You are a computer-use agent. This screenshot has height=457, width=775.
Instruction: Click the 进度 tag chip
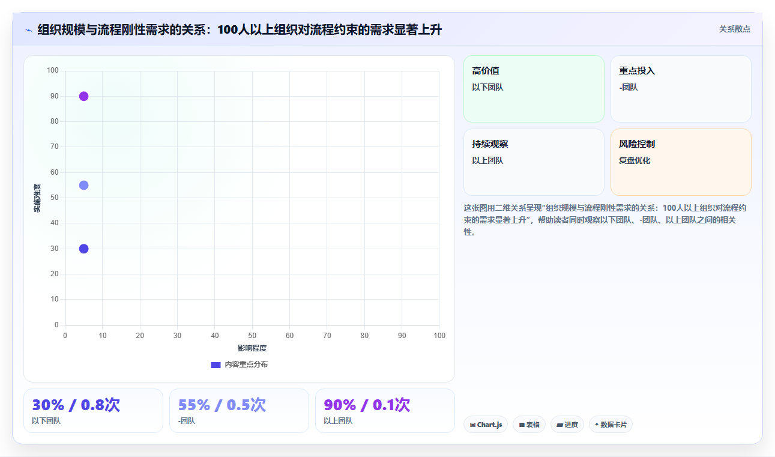pos(567,425)
